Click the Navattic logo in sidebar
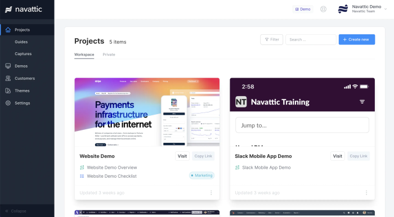 click(x=24, y=10)
